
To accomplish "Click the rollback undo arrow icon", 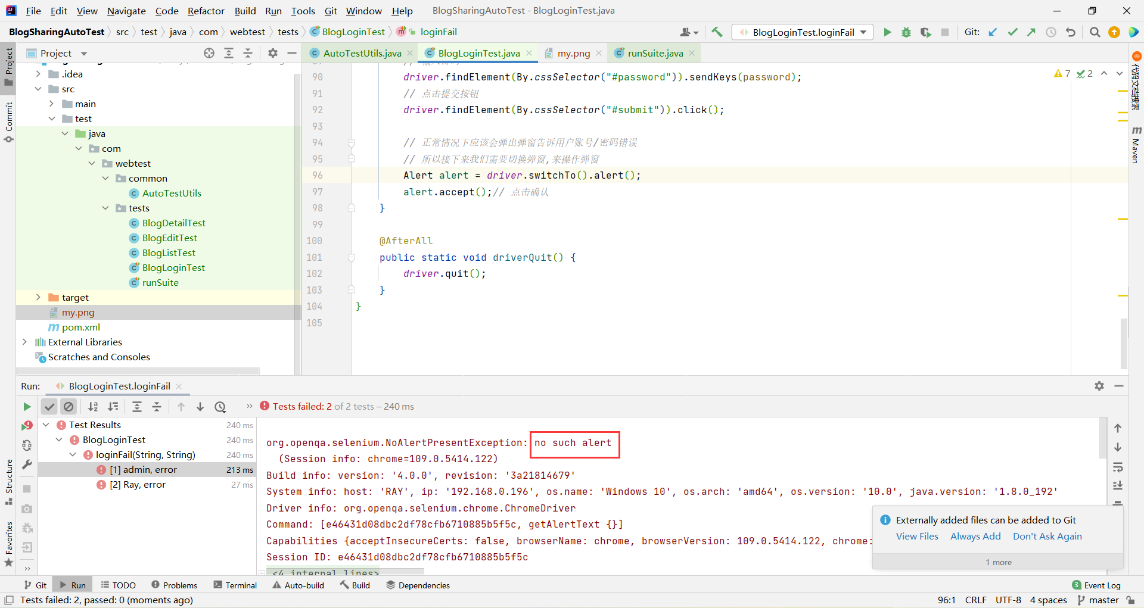I will (1071, 32).
